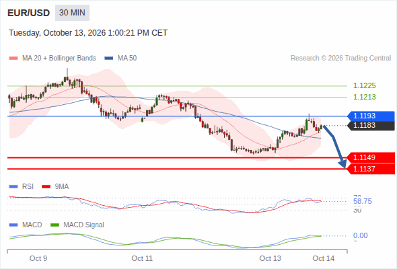This screenshot has height=269, width=397.
Task: Click the 1.1213 resistance level label
Action: (x=364, y=97)
